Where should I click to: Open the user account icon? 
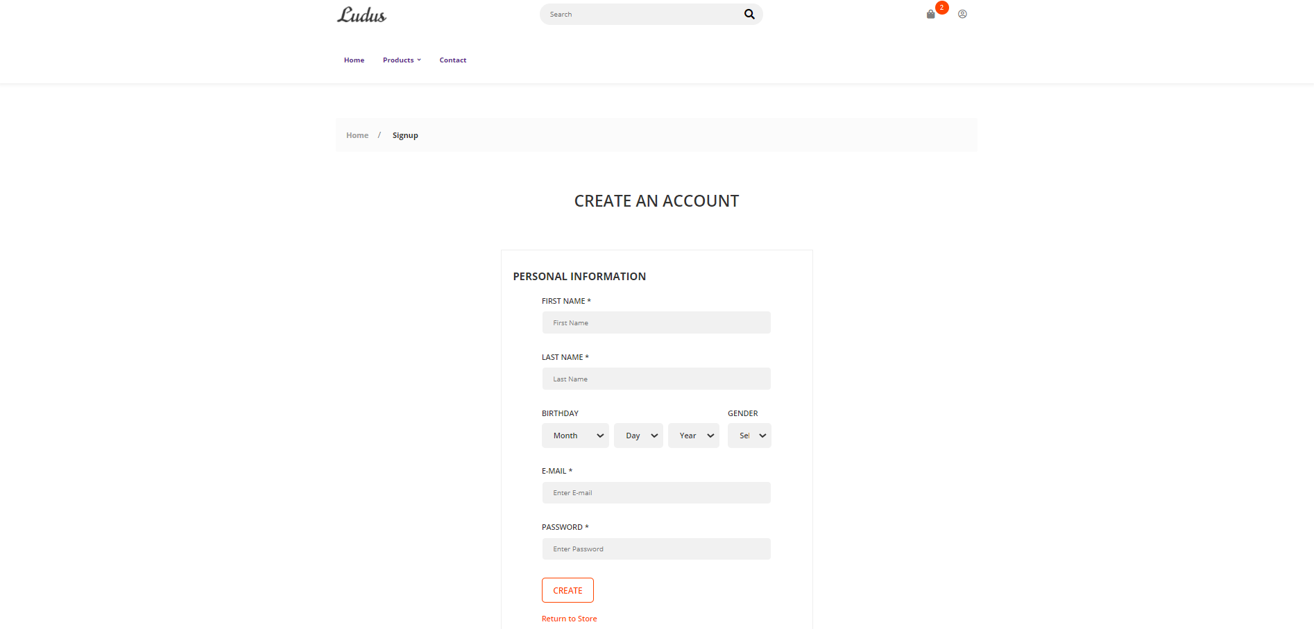click(x=962, y=14)
